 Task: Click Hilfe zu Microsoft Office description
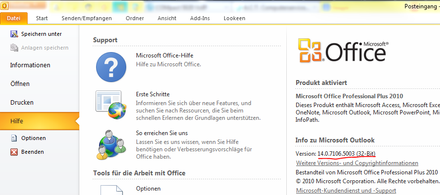click(169, 64)
